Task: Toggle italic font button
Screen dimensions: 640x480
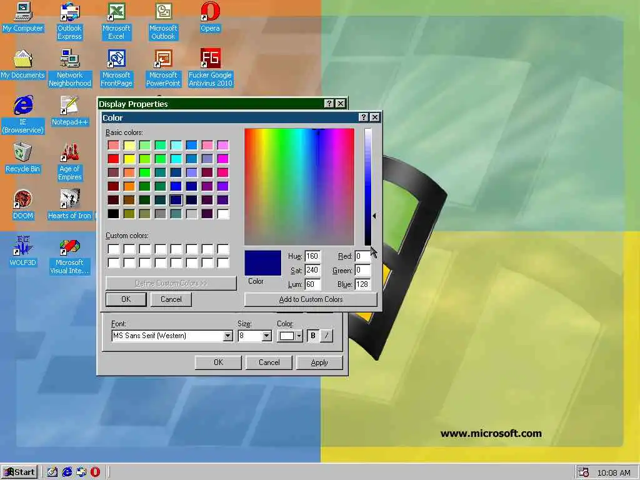Action: (326, 336)
